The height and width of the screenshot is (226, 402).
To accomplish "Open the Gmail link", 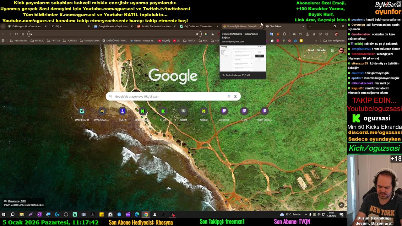I will coord(311,50).
